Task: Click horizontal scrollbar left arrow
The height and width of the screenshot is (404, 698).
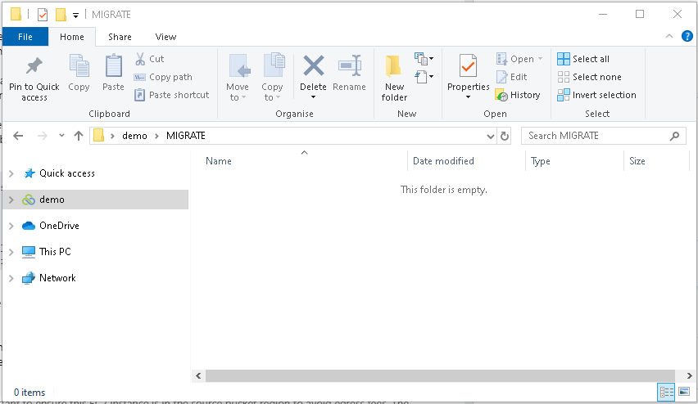Action: point(198,376)
